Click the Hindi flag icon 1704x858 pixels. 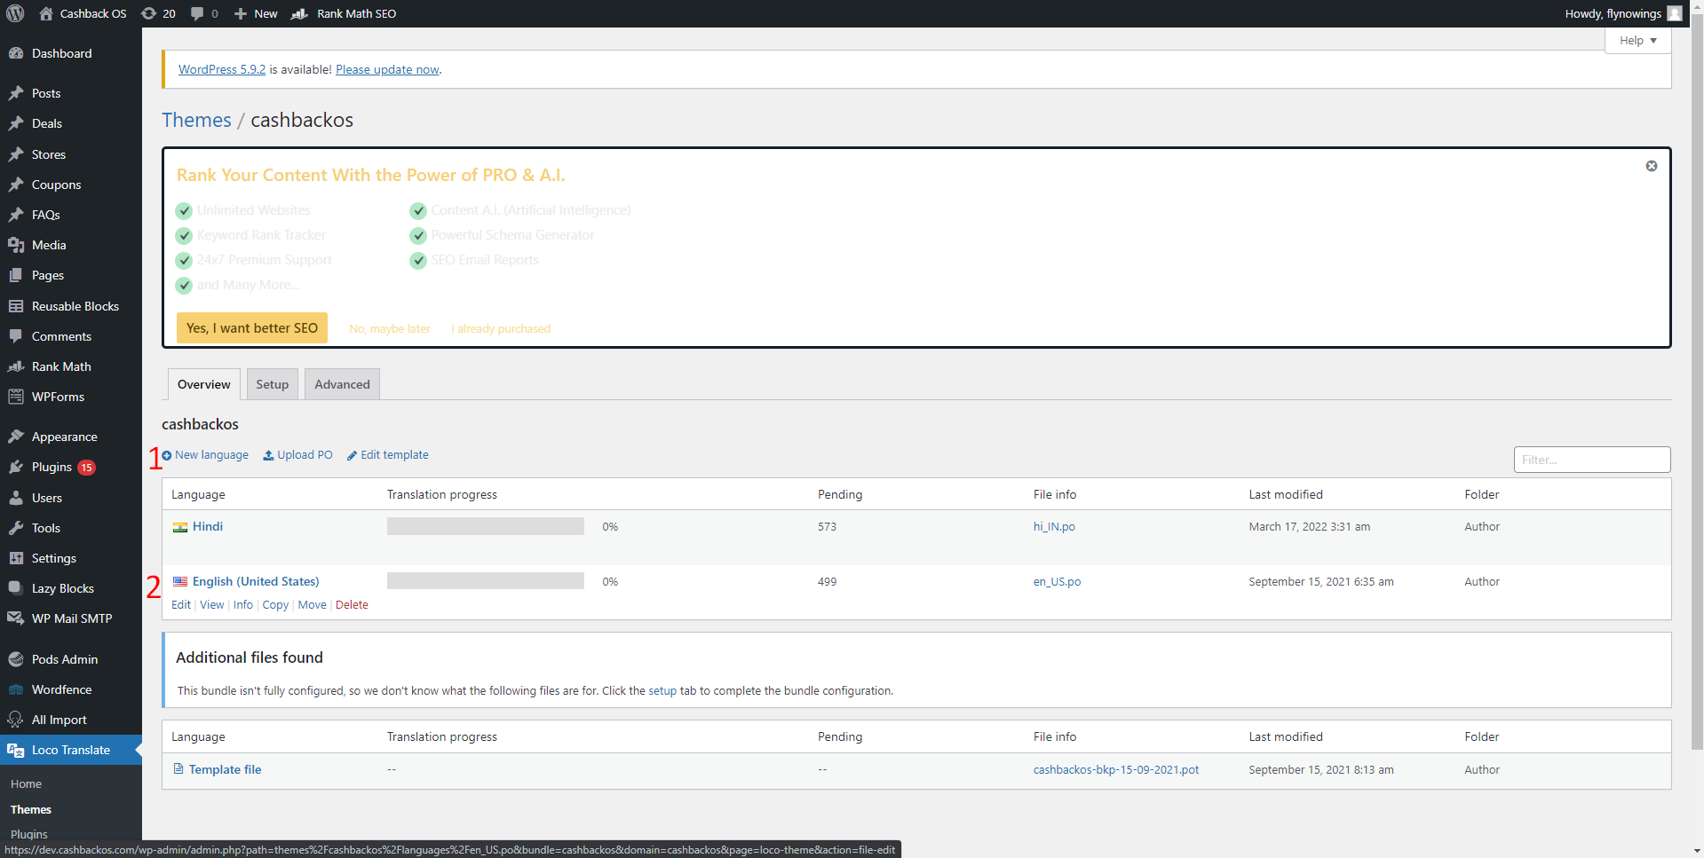click(x=180, y=527)
